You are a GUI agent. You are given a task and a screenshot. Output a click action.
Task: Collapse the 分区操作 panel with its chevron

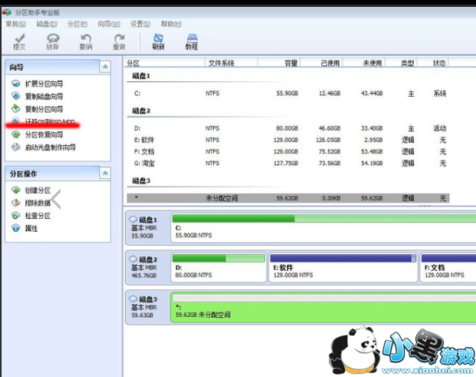[x=105, y=174]
